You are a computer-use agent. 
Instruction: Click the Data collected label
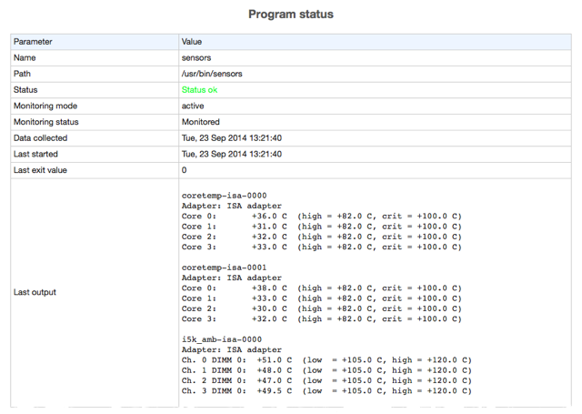coord(40,137)
